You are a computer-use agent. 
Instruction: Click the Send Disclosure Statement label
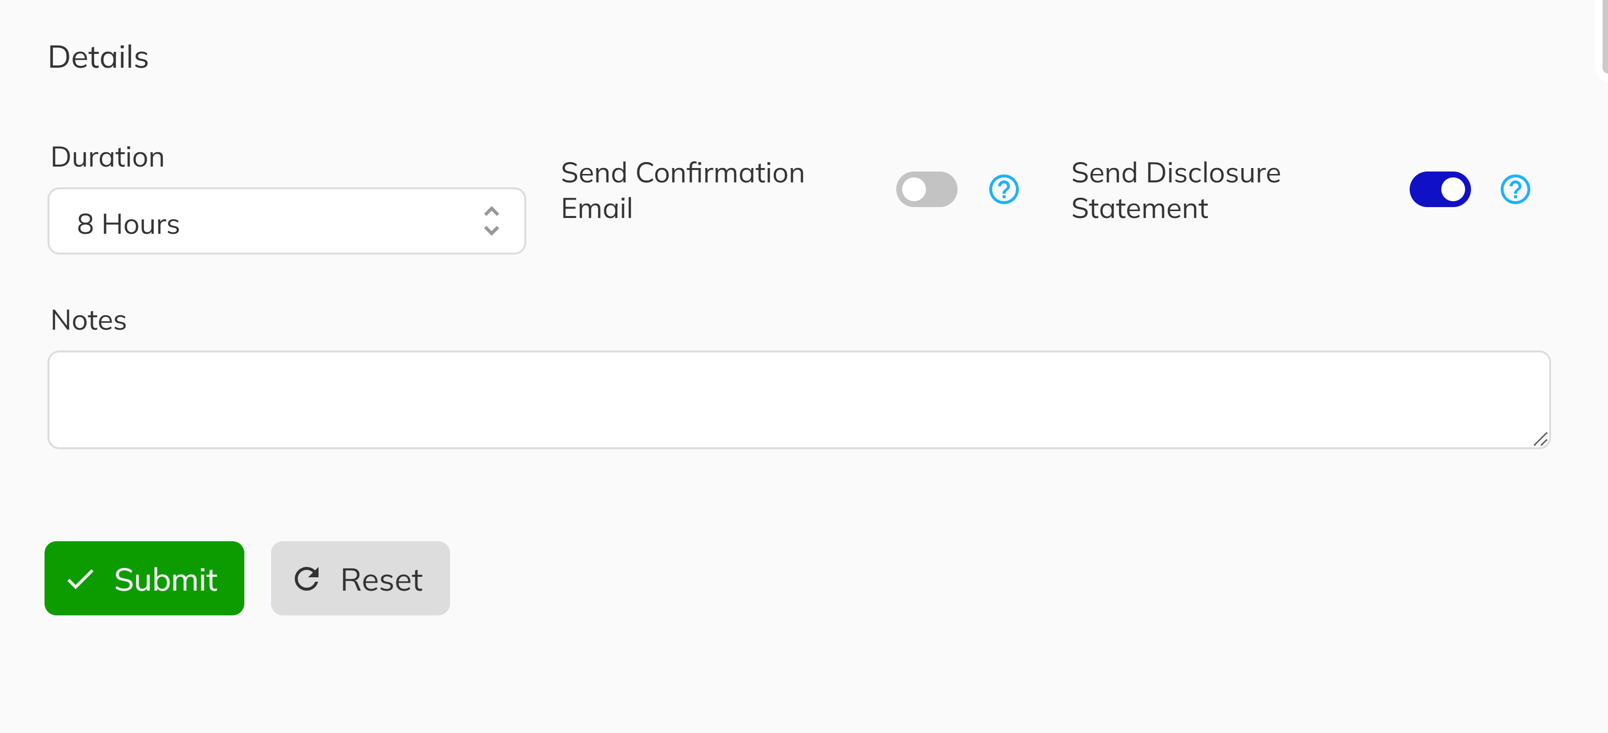(1175, 190)
